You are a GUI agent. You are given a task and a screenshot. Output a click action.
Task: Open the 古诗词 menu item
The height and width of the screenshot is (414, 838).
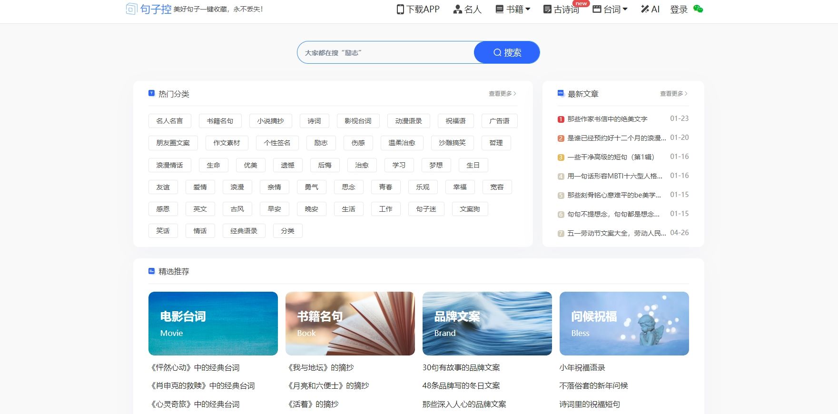tap(562, 9)
